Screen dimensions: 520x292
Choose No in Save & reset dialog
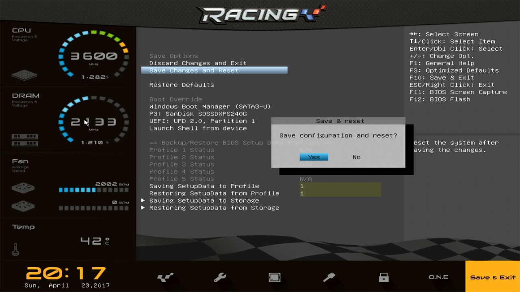pos(356,157)
